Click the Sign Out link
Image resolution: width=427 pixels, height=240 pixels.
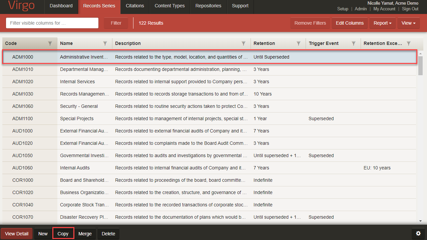[x=410, y=9]
